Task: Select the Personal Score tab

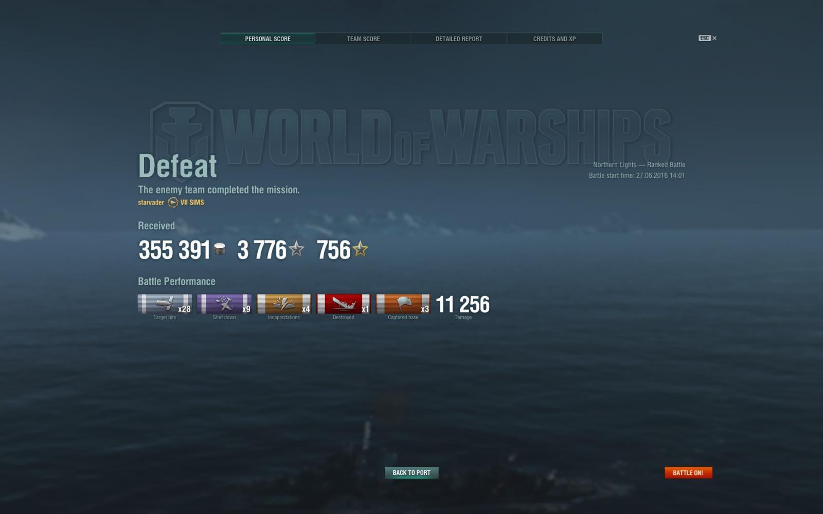Action: pos(267,39)
